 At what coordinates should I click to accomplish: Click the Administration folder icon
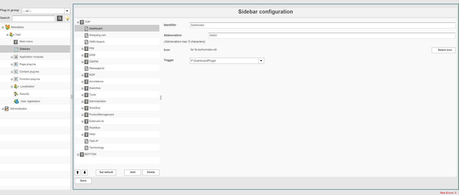coord(7,109)
